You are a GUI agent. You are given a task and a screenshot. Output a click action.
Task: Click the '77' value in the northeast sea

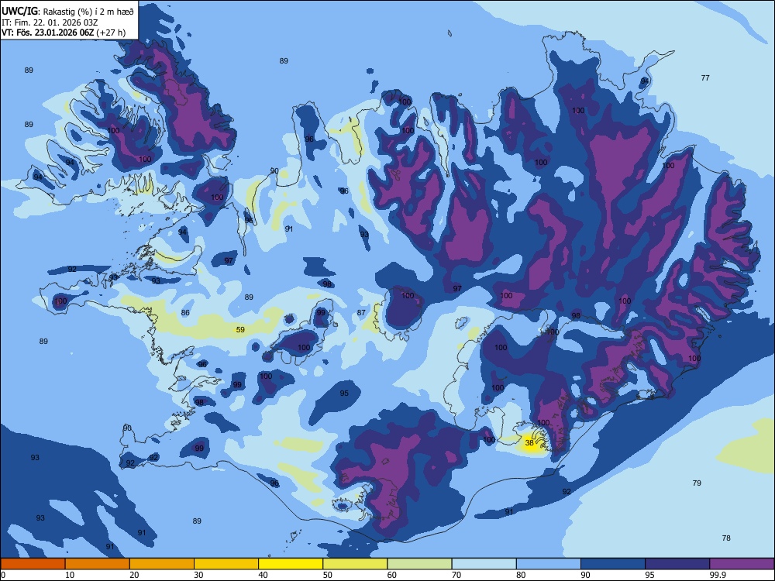pos(705,77)
